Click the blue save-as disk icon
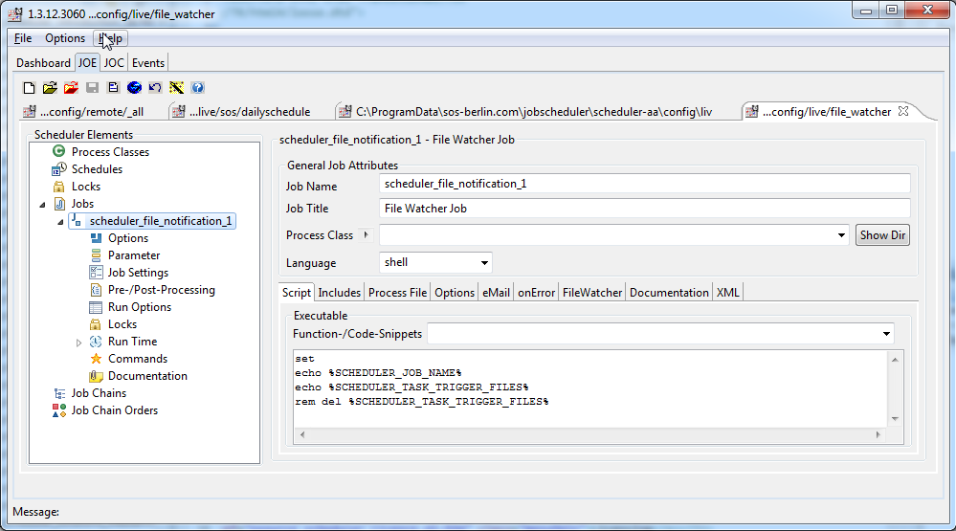The image size is (956, 531). tap(114, 88)
